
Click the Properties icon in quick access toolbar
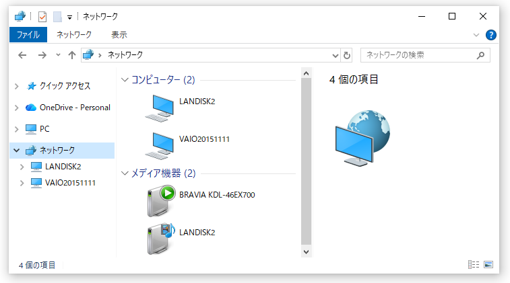(42, 16)
